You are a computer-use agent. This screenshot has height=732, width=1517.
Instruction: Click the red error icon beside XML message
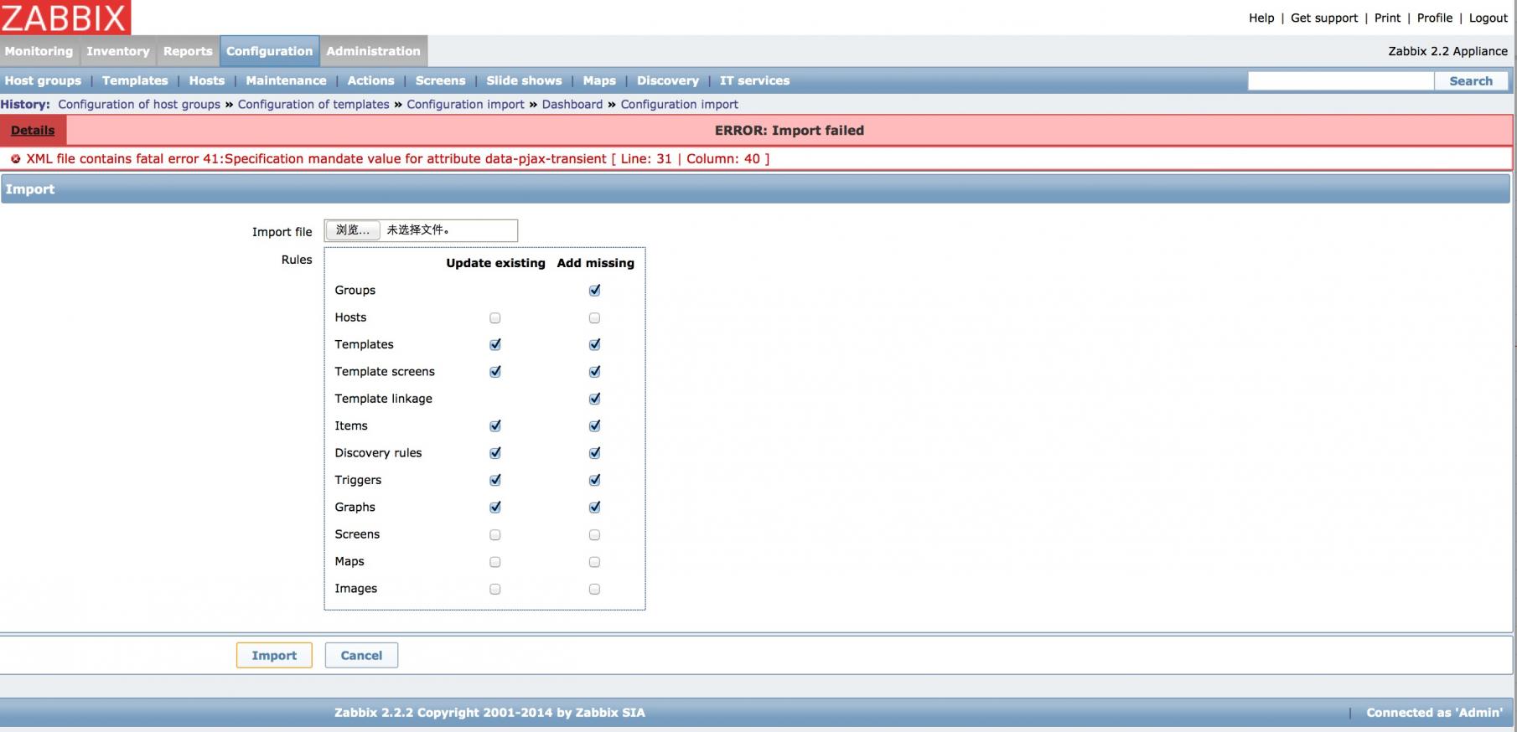[15, 159]
